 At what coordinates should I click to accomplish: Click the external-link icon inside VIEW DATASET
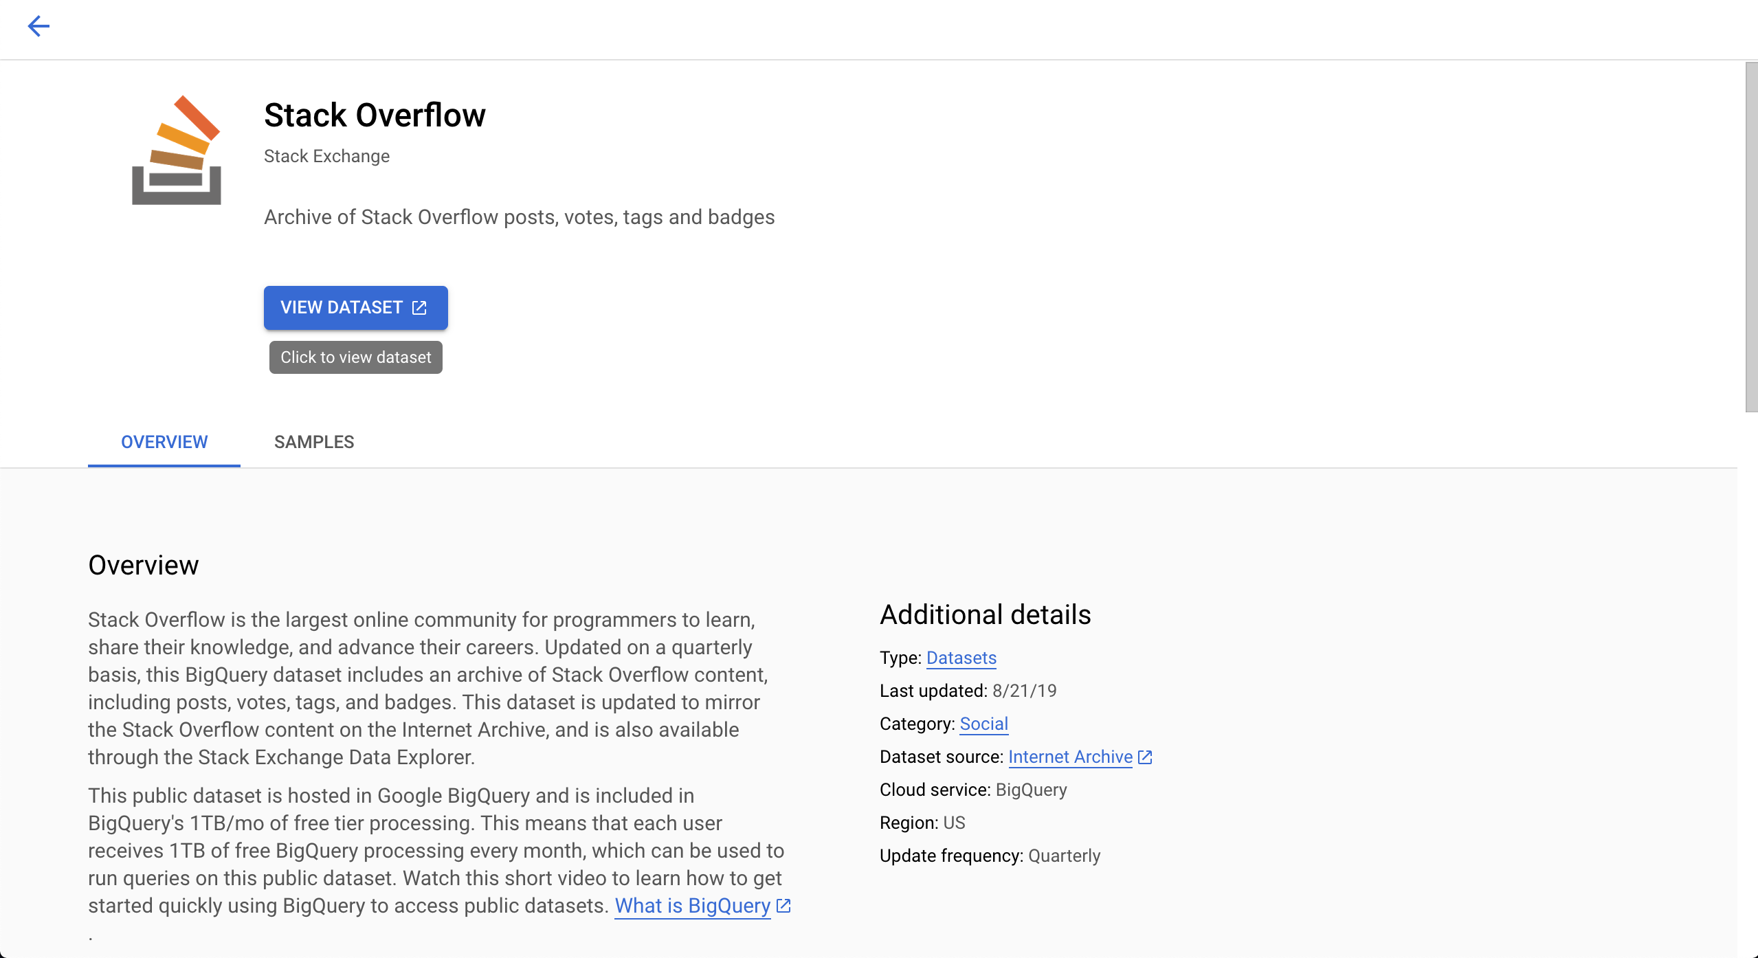[419, 307]
